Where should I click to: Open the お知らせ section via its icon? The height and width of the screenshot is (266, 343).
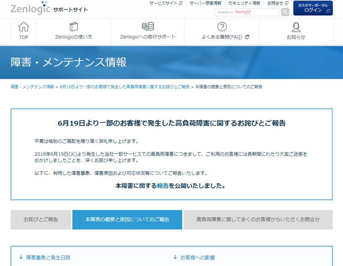click(296, 28)
